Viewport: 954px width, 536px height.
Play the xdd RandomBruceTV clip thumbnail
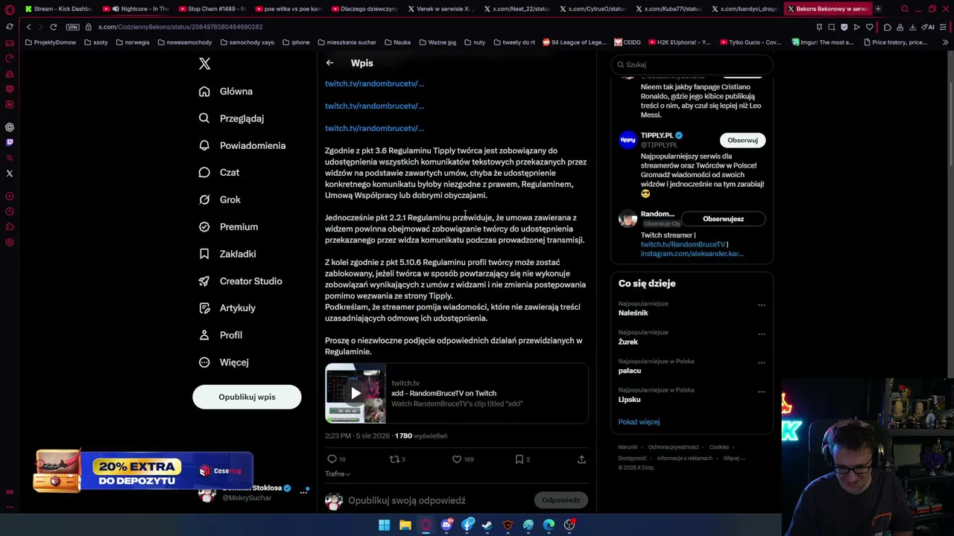[x=356, y=393]
